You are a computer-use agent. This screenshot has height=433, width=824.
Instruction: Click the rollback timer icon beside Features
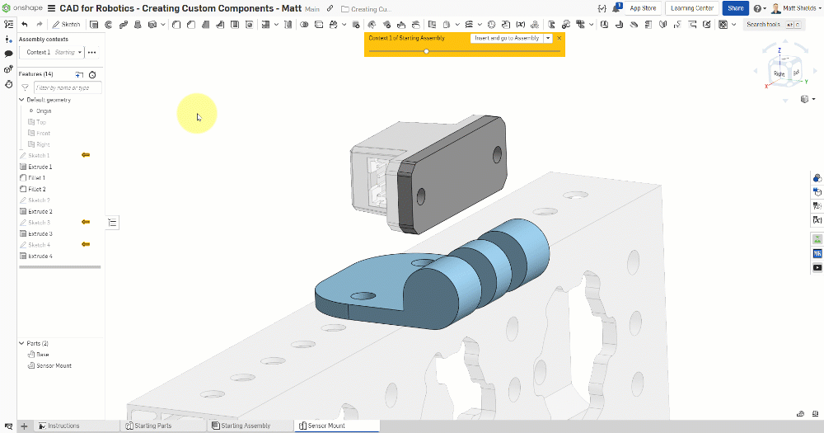[92, 74]
